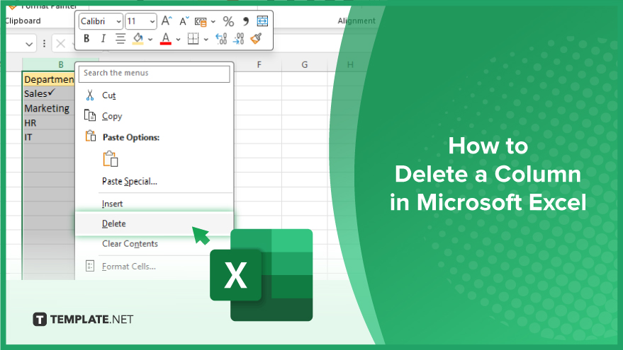Click the Accounting Number Format icon
The height and width of the screenshot is (350, 623).
201,21
